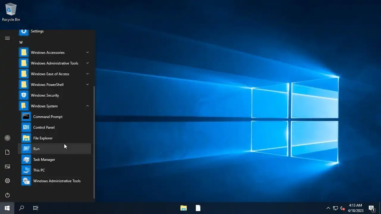Select the "Control Panel" label

[x=44, y=128]
